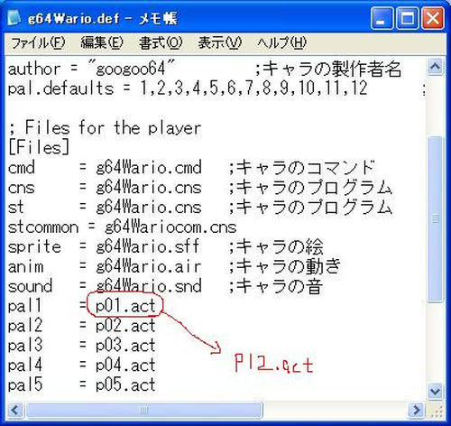
Task: Click the "pal4" key
Action: tap(24, 366)
